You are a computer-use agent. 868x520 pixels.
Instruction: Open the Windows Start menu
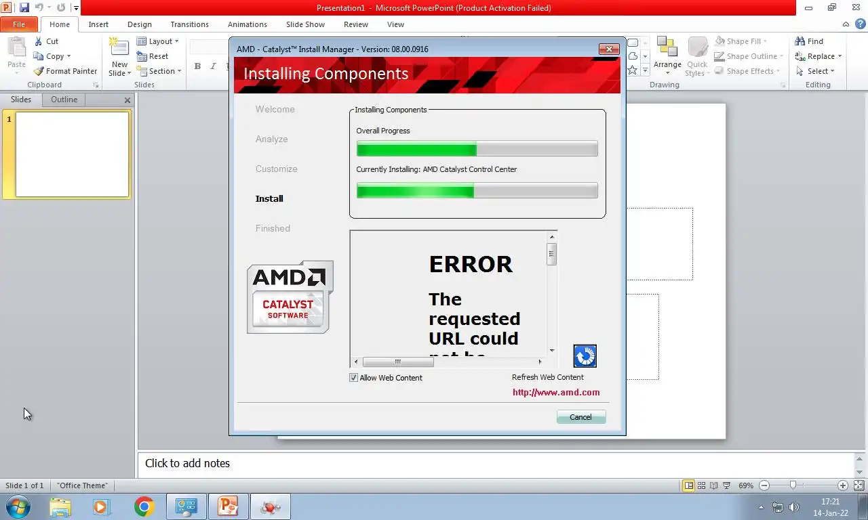[x=17, y=506]
